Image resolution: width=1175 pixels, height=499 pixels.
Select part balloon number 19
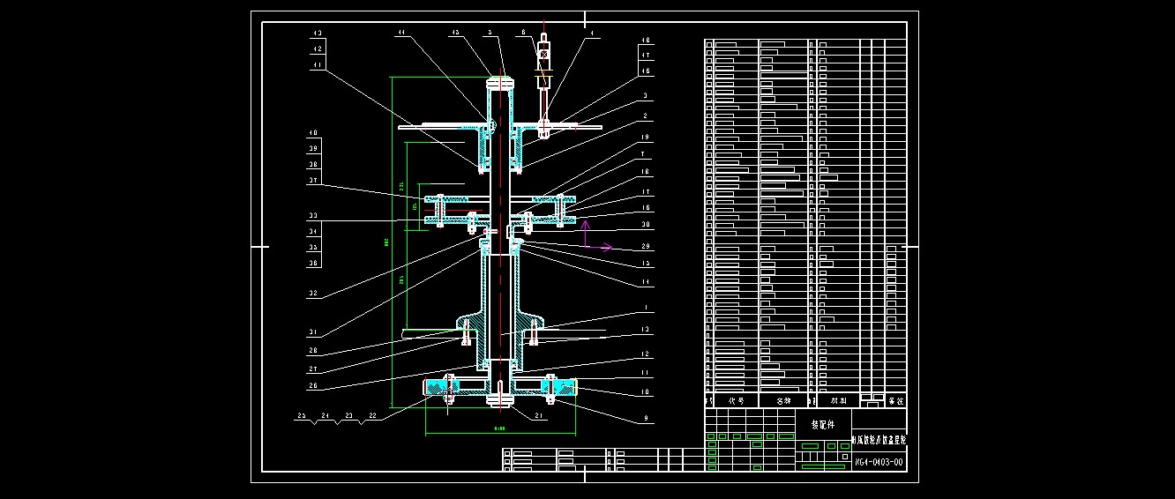[645, 138]
